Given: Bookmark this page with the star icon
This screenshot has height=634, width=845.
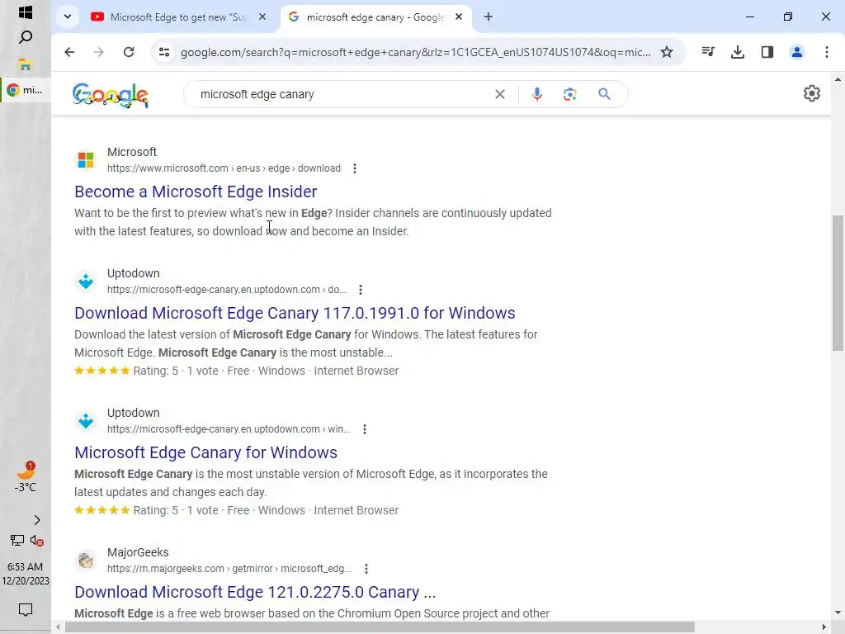Looking at the screenshot, I should tap(667, 52).
